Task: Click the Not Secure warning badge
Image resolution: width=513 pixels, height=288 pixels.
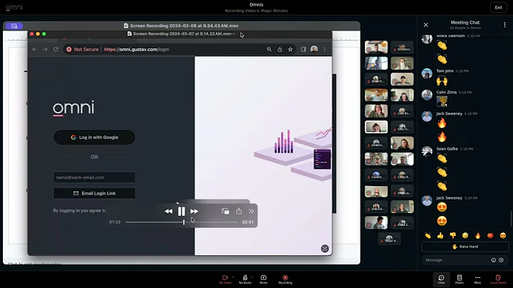Action: 83,49
